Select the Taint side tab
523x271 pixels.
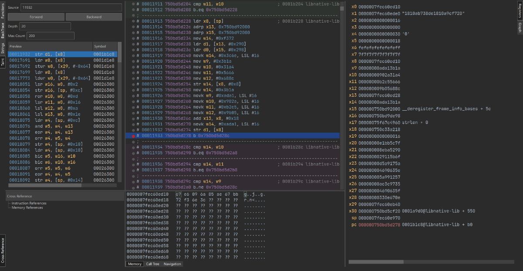coord(3,62)
